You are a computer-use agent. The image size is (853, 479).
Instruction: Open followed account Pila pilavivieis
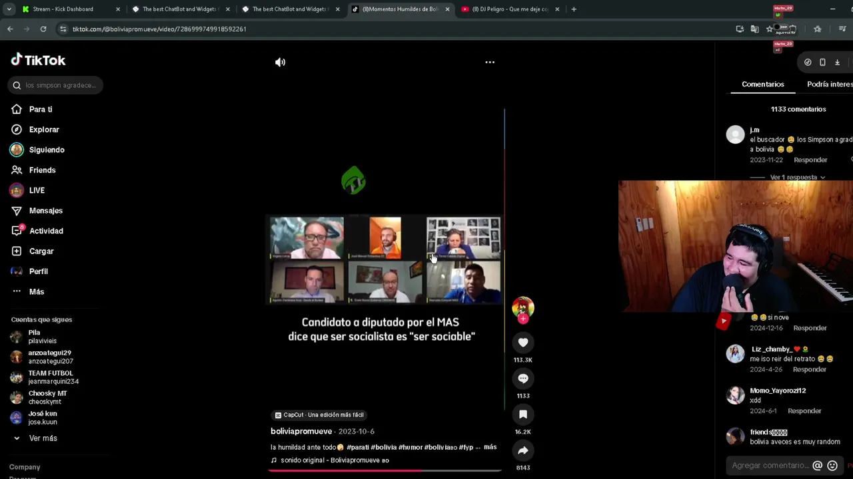42,337
